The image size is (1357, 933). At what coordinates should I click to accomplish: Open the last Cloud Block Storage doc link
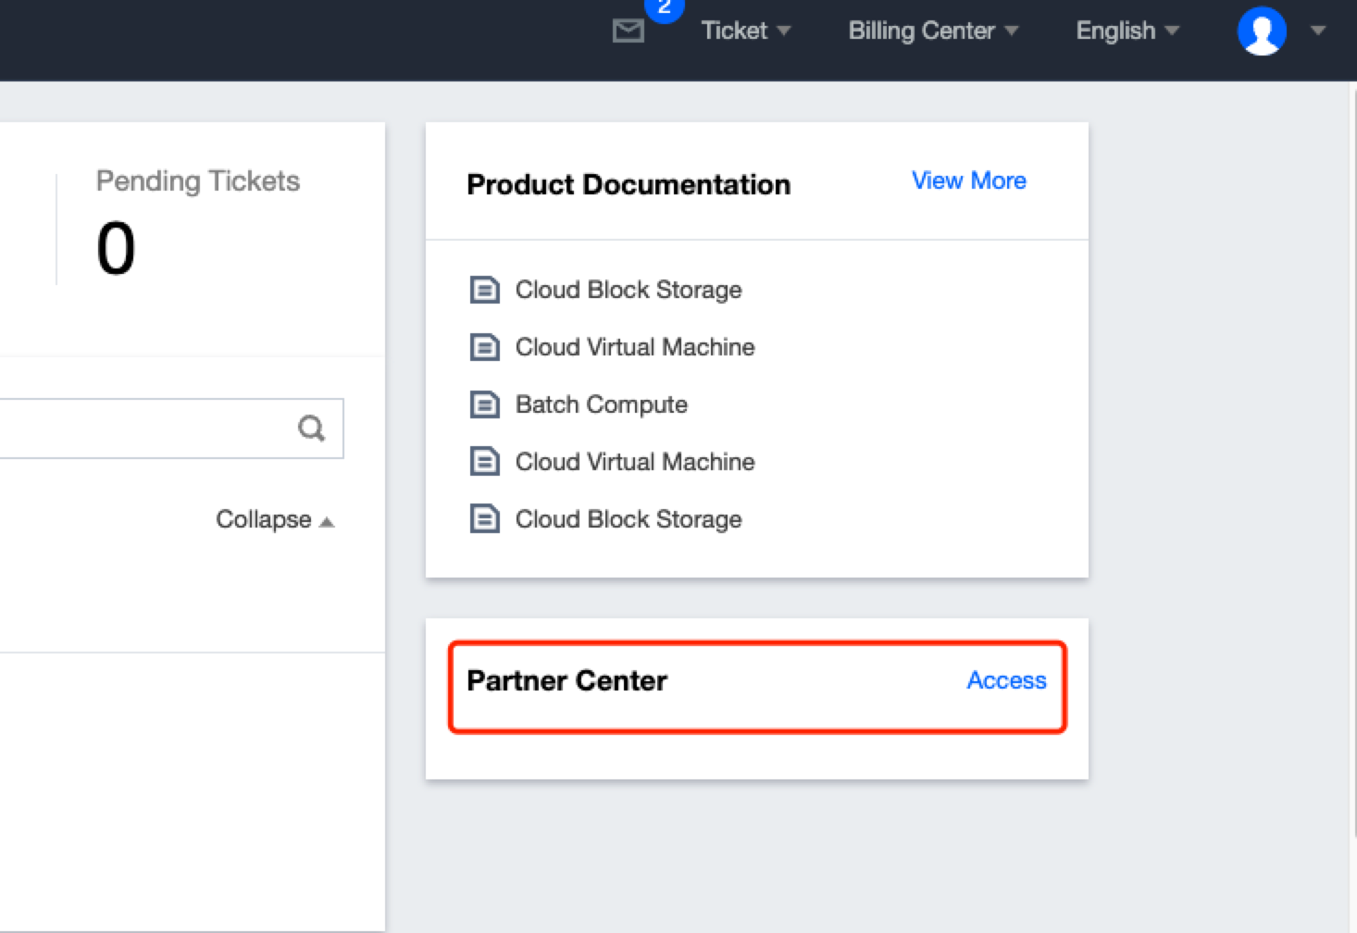(628, 519)
